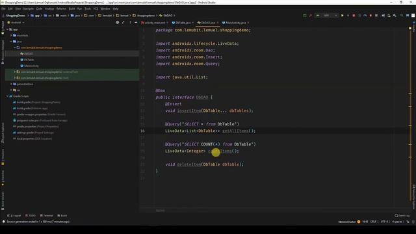
Task: Open the Navigate menu
Action: coord(29,8)
